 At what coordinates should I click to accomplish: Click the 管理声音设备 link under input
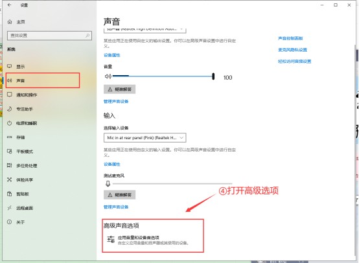point(116,207)
